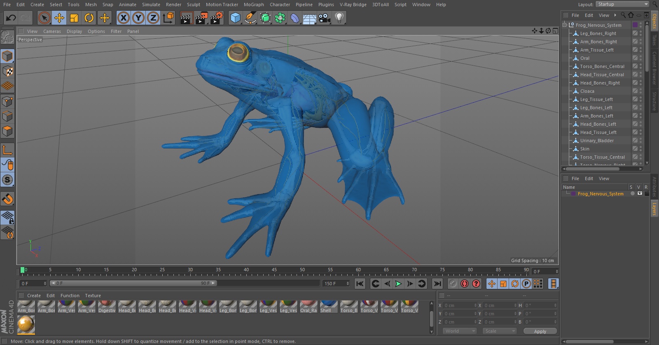Toggle visibility dots for Skin object
This screenshot has height=345, width=659.
(640, 149)
